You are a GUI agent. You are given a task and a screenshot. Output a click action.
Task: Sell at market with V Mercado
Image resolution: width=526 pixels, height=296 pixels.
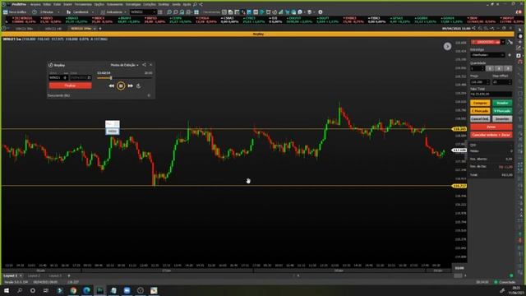click(502, 111)
